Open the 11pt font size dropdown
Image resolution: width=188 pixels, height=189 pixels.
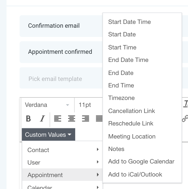(x=89, y=105)
